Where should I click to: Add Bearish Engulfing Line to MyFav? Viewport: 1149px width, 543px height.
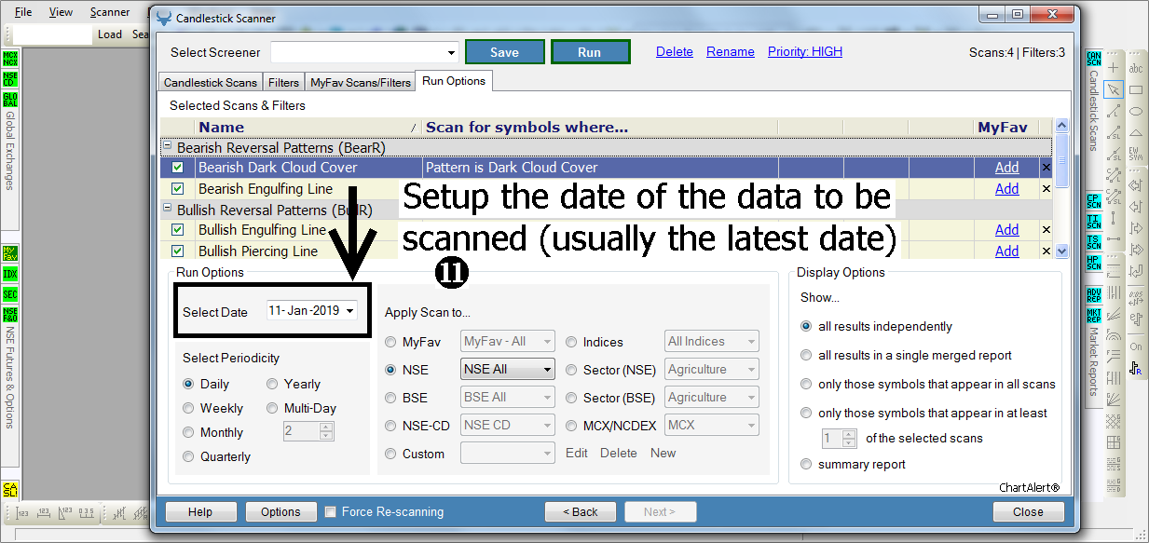pyautogui.click(x=1006, y=189)
